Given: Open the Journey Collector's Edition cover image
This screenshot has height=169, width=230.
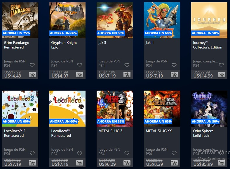Looking at the screenshot, I should click(x=209, y=20).
